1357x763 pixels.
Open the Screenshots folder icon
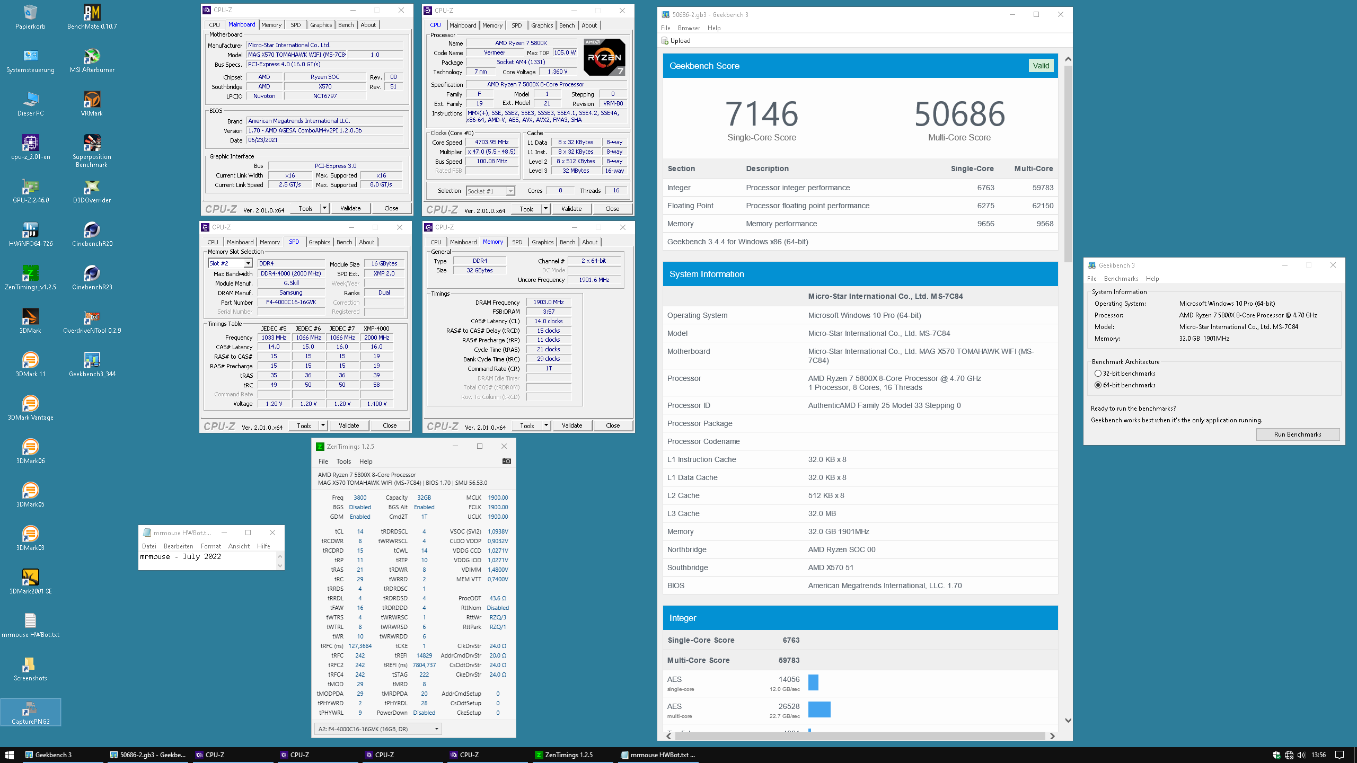30,669
